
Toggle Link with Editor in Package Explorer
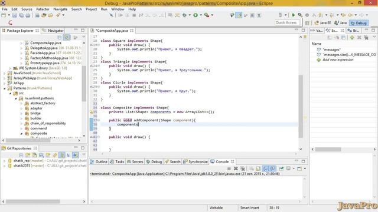[x=67, y=38]
